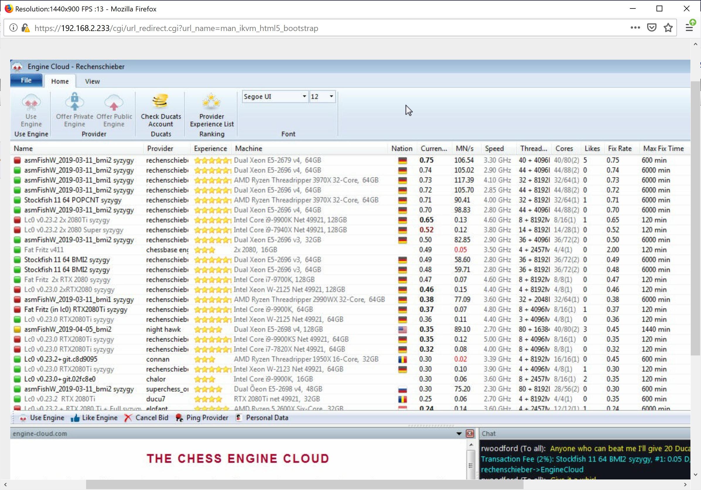The width and height of the screenshot is (701, 490).
Task: Click the Like Engine thumbs-up icon
Action: click(x=75, y=418)
